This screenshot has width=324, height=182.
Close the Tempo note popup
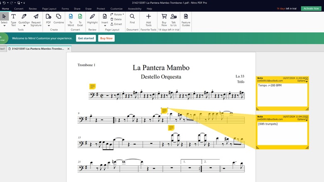(x=307, y=78)
